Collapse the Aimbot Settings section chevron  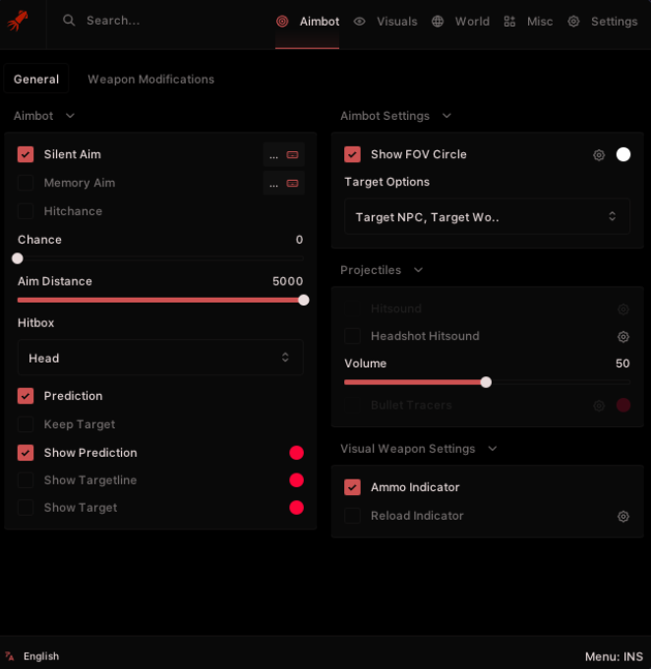coord(446,116)
